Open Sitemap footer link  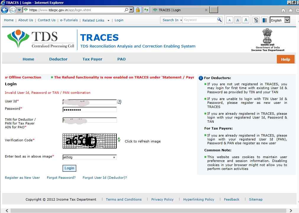click(256, 199)
